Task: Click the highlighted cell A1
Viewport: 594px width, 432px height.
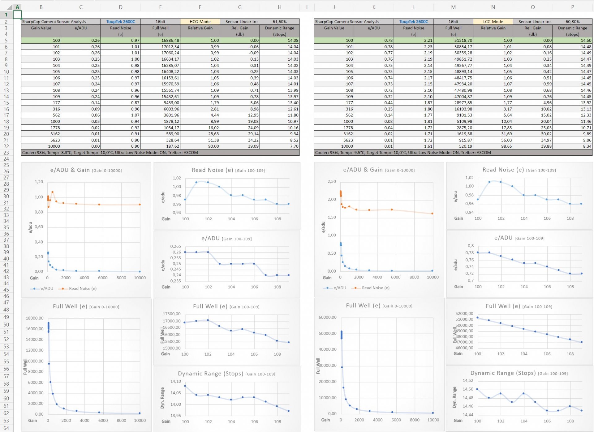Action: (x=17, y=15)
